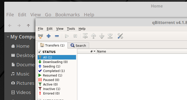This screenshot has width=187, height=100.
Task: Open the Edit menu in the Home window
Action: coord(22,15)
